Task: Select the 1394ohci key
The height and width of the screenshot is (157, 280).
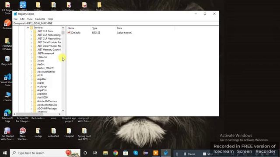Action: coord(42,57)
